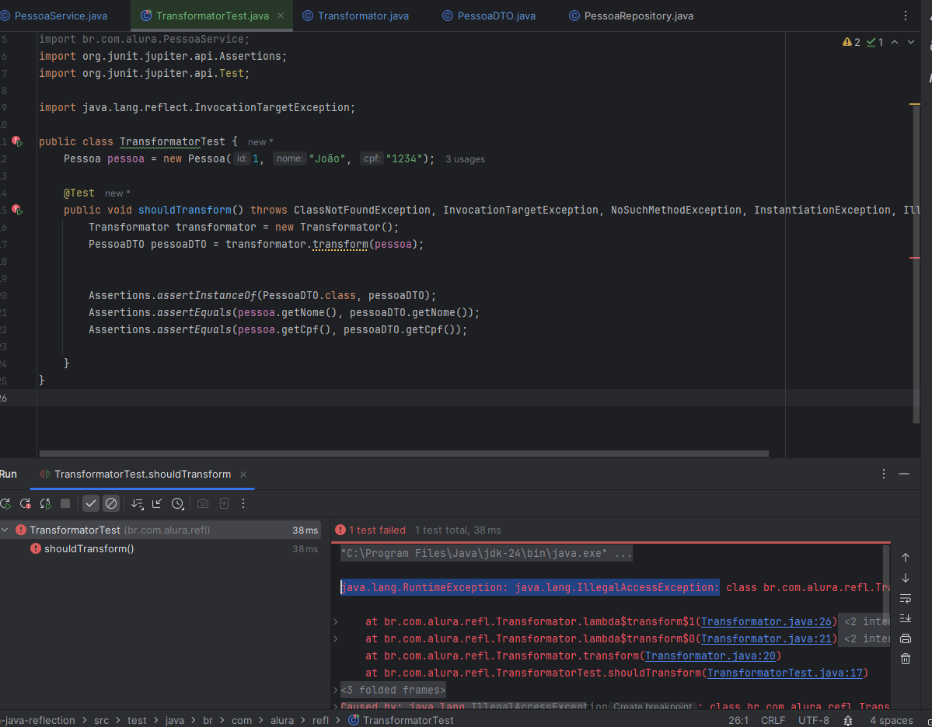Change file encoding UTF-8 in status bar
Viewport: 932px width, 727px height.
point(813,721)
